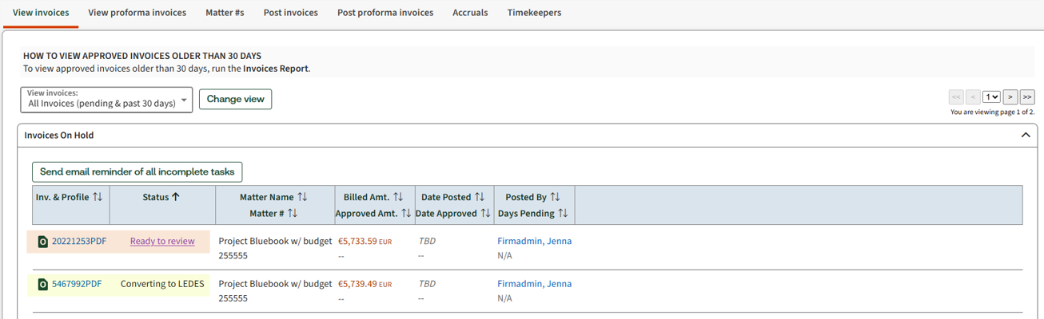Sort by Matter Name arrows
The width and height of the screenshot is (1044, 319).
point(302,197)
